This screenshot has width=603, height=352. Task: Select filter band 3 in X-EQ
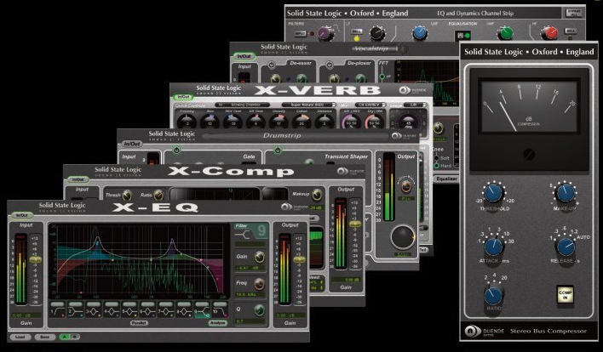pyautogui.click(x=94, y=309)
